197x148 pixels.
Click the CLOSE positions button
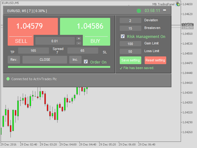coord(45,60)
